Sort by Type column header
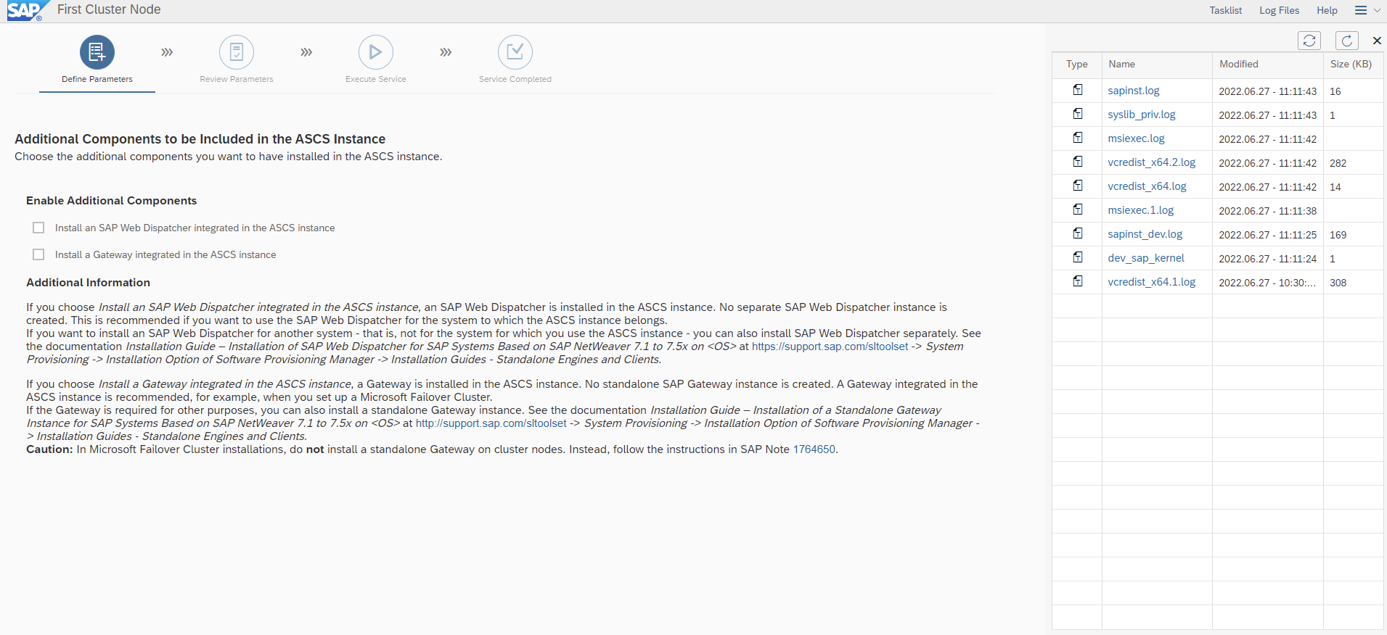The height and width of the screenshot is (635, 1387). pos(1076,65)
